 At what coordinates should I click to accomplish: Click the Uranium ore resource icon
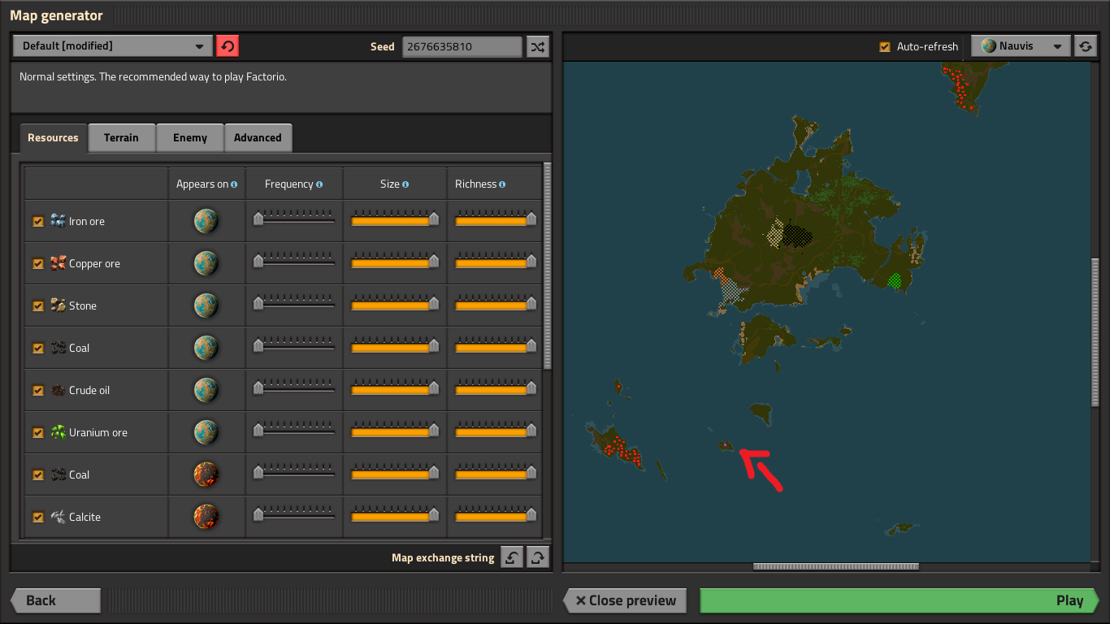point(58,432)
